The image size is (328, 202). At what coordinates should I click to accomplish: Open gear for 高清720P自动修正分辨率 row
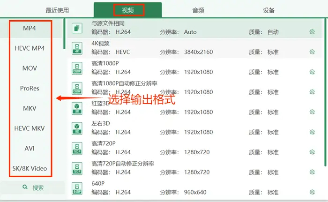pyautogui.click(x=312, y=172)
